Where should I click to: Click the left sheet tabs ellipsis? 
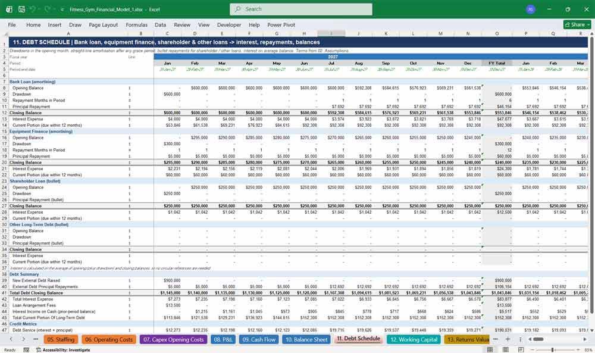(x=36, y=339)
